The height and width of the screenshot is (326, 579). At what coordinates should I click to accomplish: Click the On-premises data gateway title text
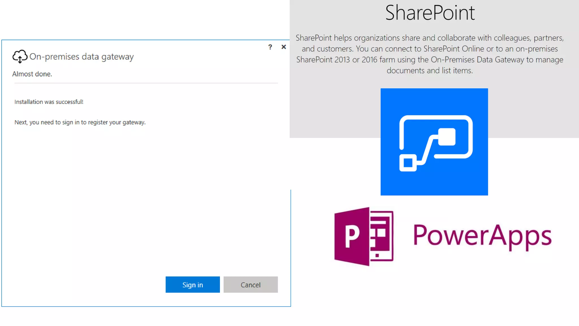[x=81, y=57]
